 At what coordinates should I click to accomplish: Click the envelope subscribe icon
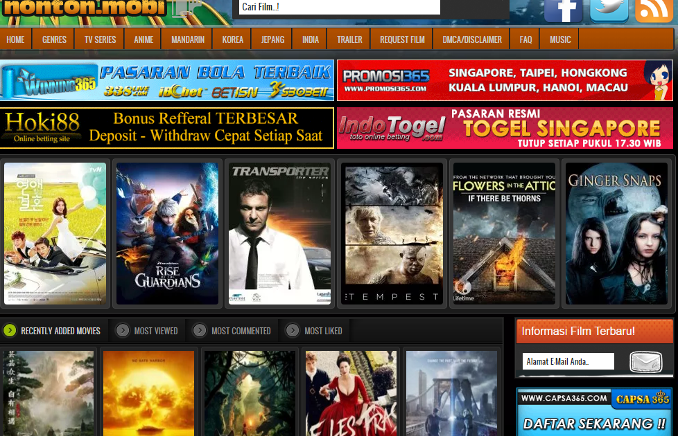point(645,362)
